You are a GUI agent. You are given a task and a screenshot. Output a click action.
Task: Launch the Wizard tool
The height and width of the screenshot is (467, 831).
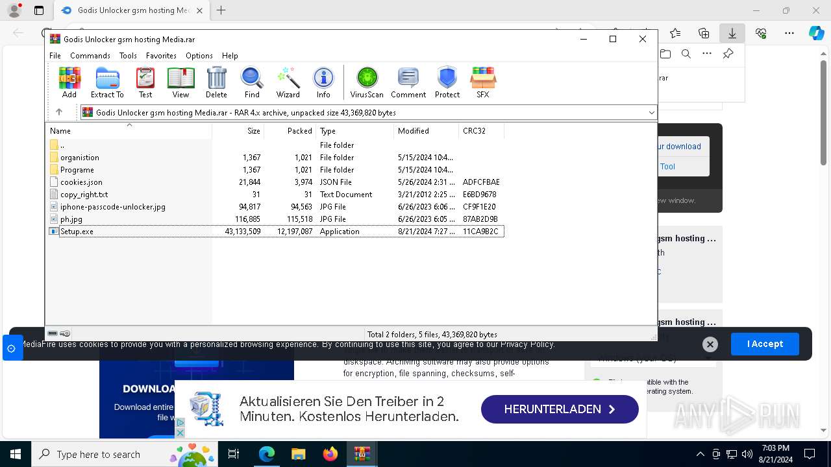point(288,82)
